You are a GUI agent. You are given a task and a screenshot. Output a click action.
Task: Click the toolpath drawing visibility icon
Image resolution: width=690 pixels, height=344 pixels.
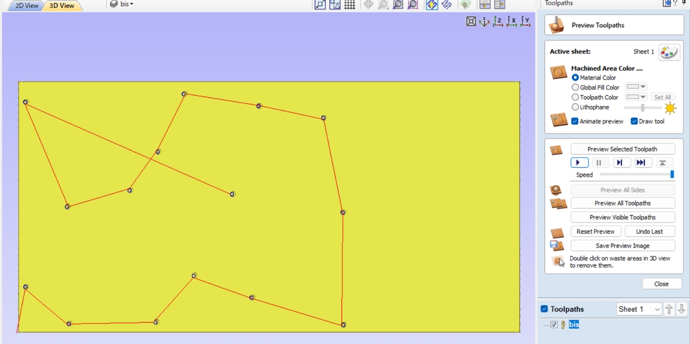click(x=431, y=5)
